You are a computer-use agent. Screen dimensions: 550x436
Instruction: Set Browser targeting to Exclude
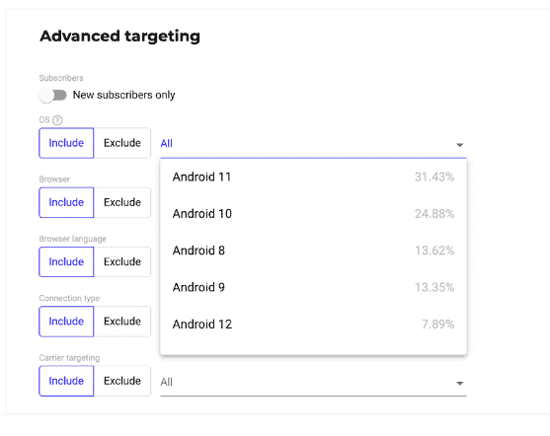122,202
